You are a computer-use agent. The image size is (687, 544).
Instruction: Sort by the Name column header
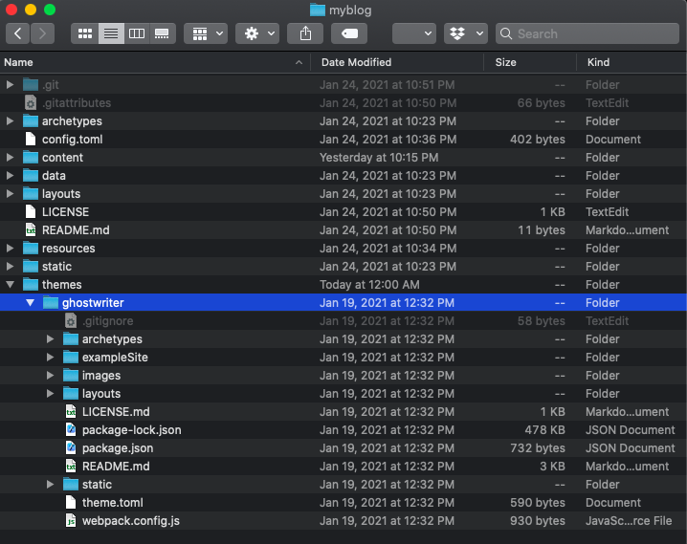(155, 62)
